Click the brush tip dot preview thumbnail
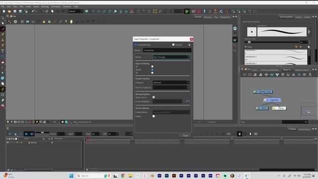Viewport: 318px width, 179px height. pos(252,32)
